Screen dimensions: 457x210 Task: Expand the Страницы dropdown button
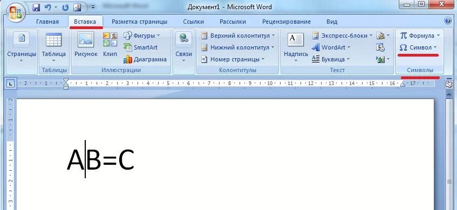22,47
